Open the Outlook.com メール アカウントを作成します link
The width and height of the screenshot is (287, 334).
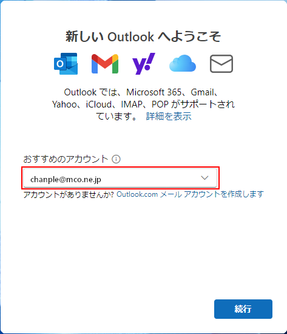190,194
